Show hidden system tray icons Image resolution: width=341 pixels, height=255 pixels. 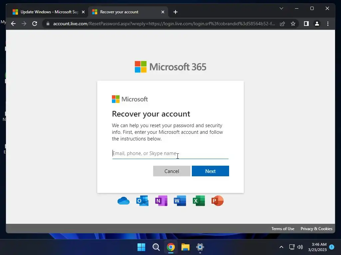281,247
